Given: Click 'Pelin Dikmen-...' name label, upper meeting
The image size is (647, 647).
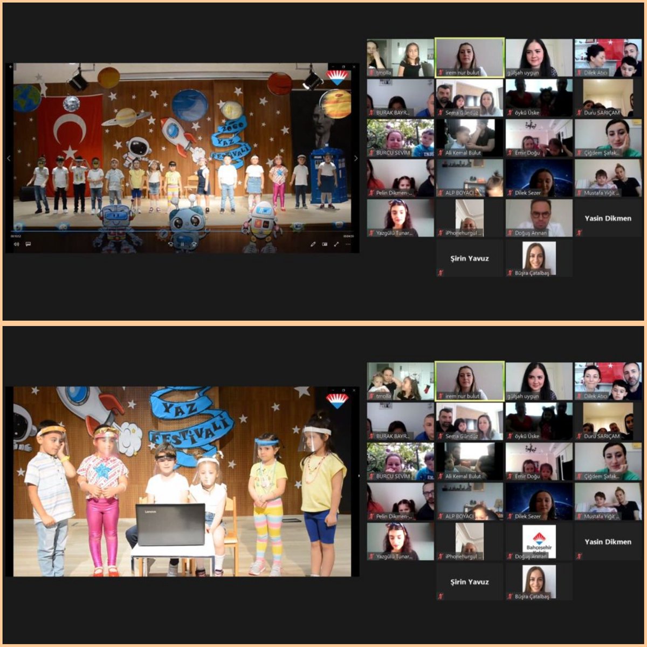Looking at the screenshot, I should pos(395,192).
